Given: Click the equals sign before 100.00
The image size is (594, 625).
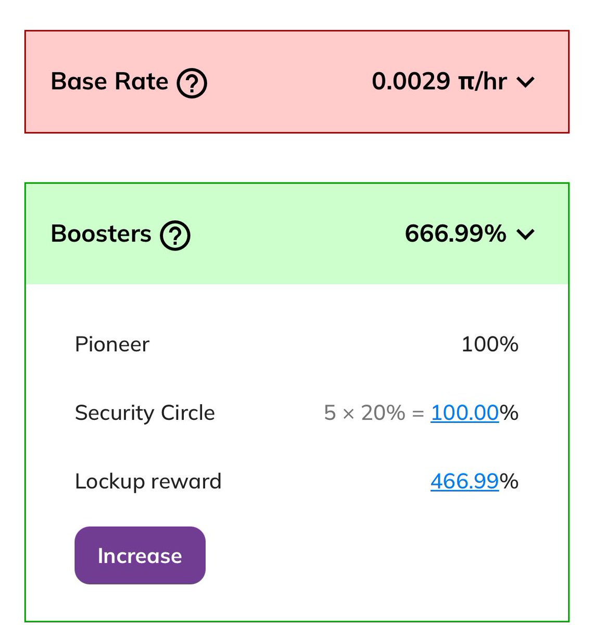Looking at the screenshot, I should click(x=418, y=414).
